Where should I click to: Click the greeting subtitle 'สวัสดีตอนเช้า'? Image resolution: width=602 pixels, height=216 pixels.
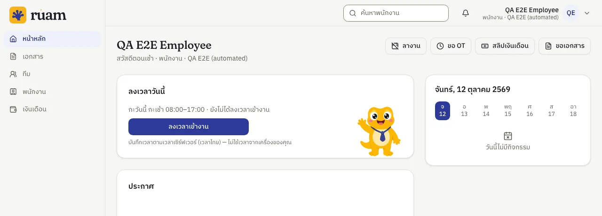135,59
